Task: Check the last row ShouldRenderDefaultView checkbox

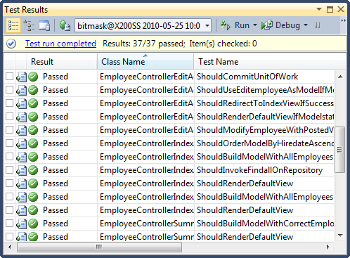Action: pos(9,237)
